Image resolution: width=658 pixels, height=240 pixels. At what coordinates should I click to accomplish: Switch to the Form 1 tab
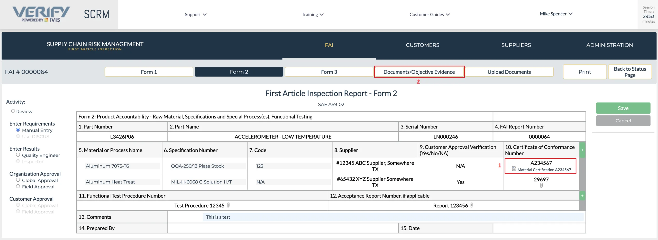tap(149, 72)
